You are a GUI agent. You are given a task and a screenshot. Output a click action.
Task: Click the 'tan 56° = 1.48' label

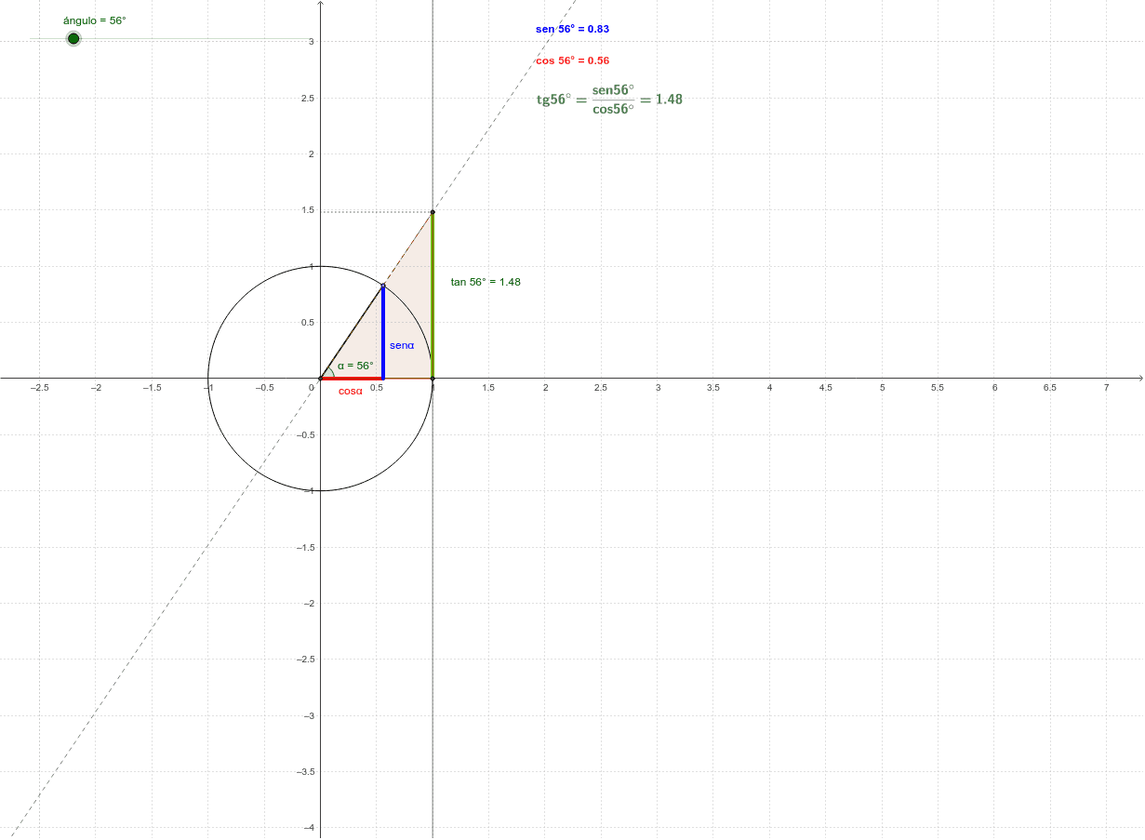pyautogui.click(x=486, y=282)
